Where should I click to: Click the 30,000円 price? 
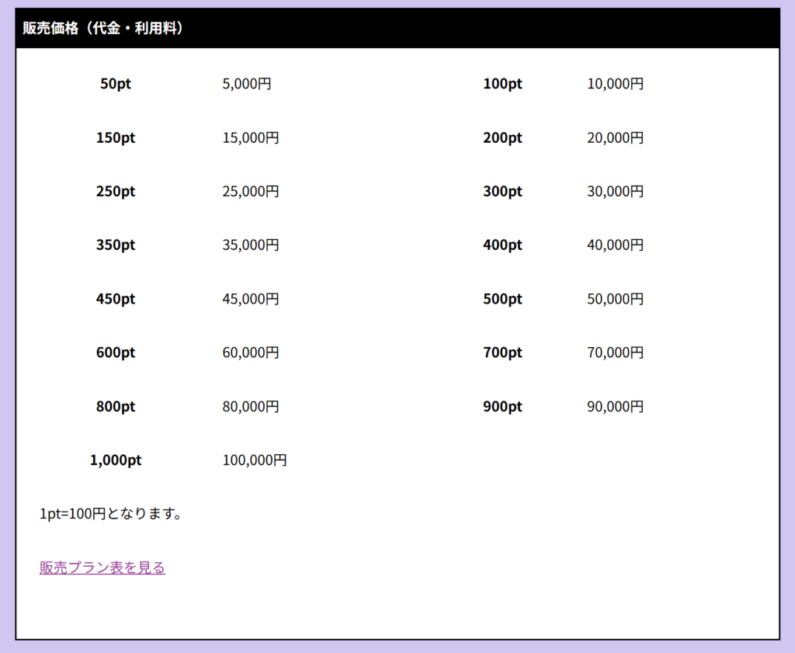[x=616, y=192]
